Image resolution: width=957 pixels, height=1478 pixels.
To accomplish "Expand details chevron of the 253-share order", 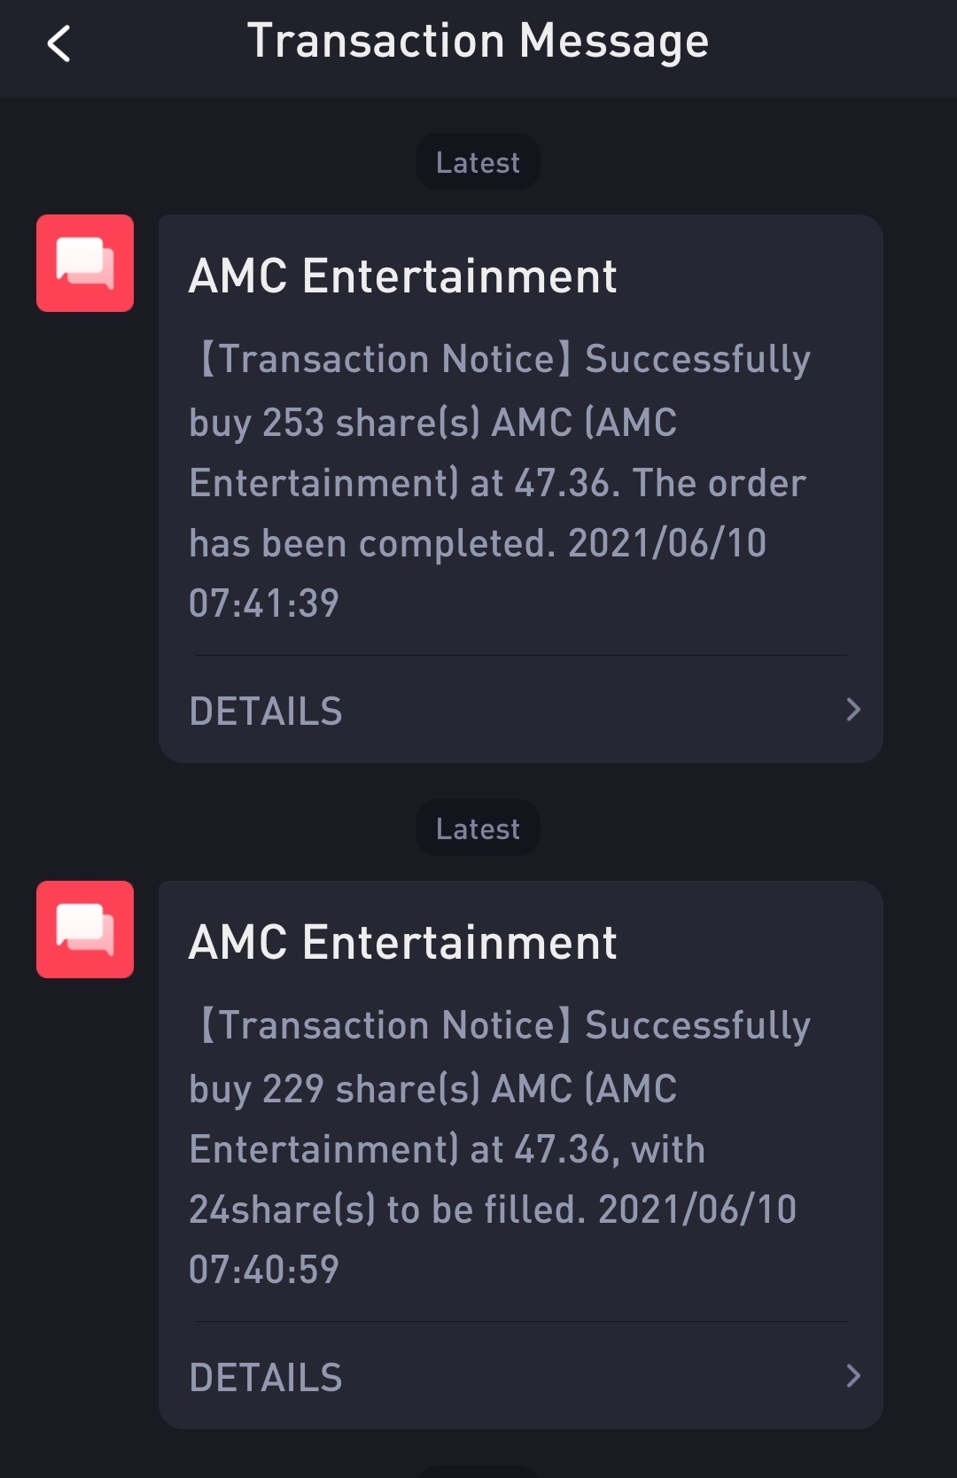I will pos(852,710).
